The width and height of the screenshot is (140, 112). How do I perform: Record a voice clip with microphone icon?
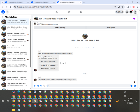[35, 86]
